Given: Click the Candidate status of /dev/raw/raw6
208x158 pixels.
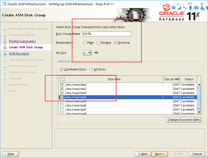Looking at the screenshot, I should [x=187, y=105].
